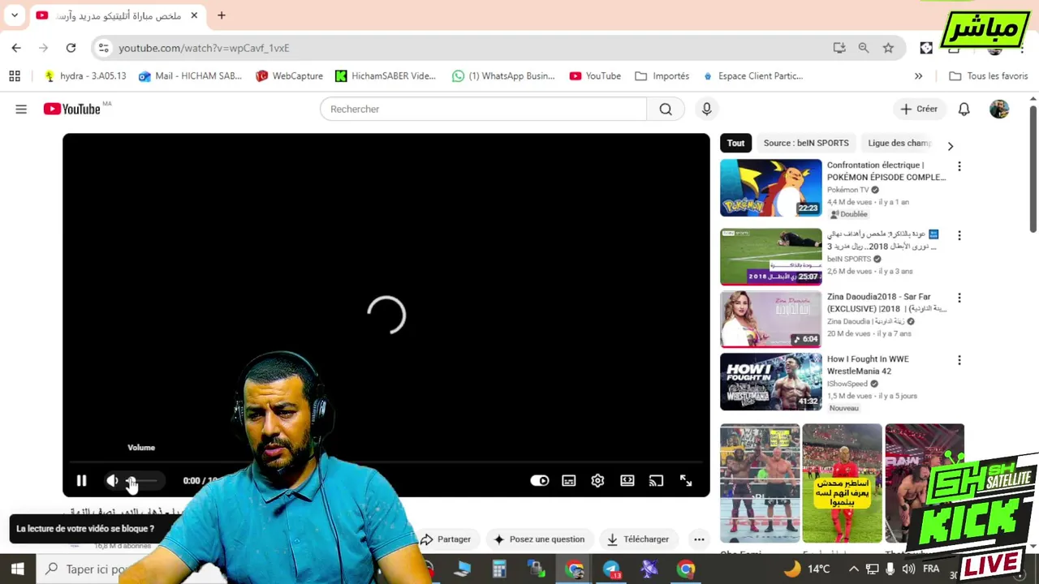Open Espace Client Partic bookmark
This screenshot has height=584, width=1039.
tap(752, 76)
